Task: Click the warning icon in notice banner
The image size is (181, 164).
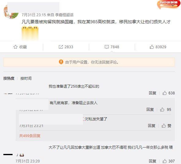Action: pyautogui.click(x=61, y=62)
